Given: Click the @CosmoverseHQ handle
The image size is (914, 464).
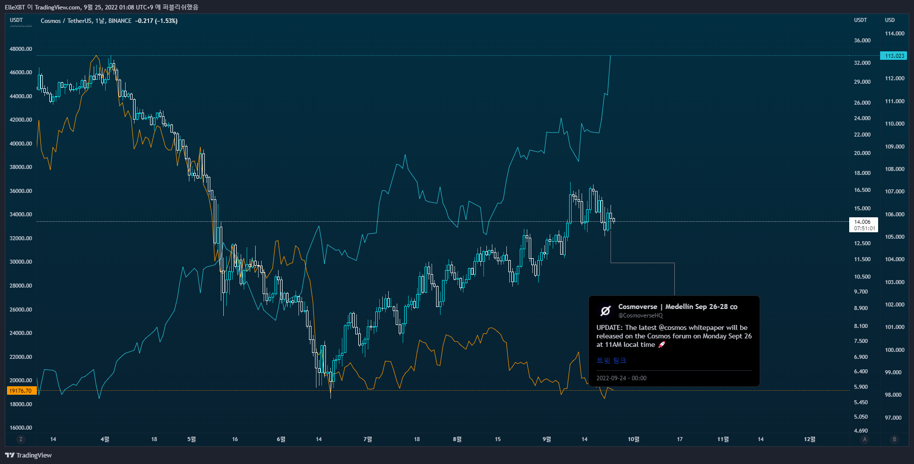Looking at the screenshot, I should tap(640, 315).
